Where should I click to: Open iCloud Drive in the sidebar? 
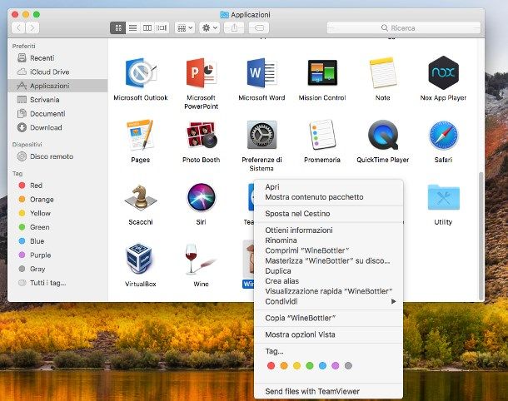[x=57, y=72]
